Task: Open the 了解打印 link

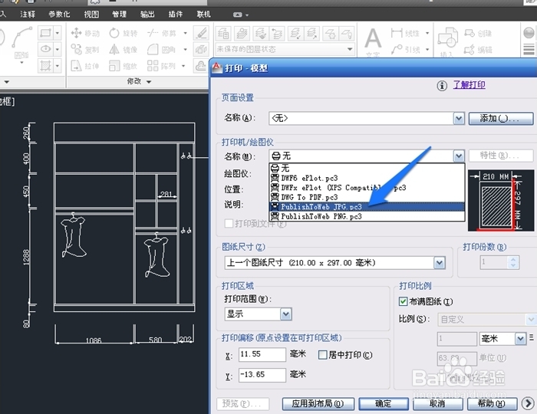Action: tap(469, 85)
